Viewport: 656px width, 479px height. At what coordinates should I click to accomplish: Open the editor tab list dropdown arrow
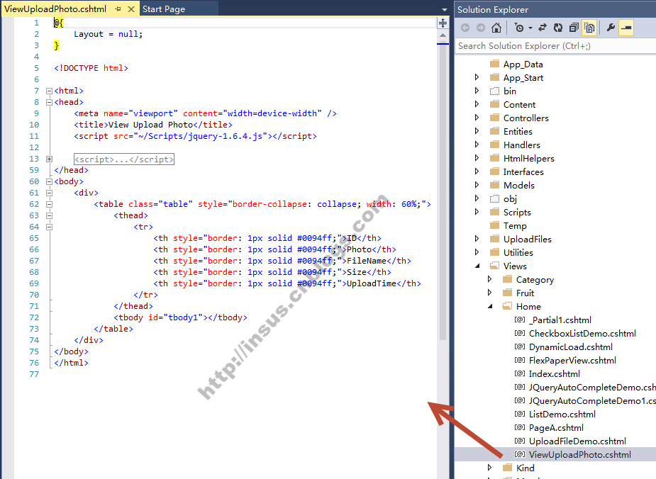[444, 9]
